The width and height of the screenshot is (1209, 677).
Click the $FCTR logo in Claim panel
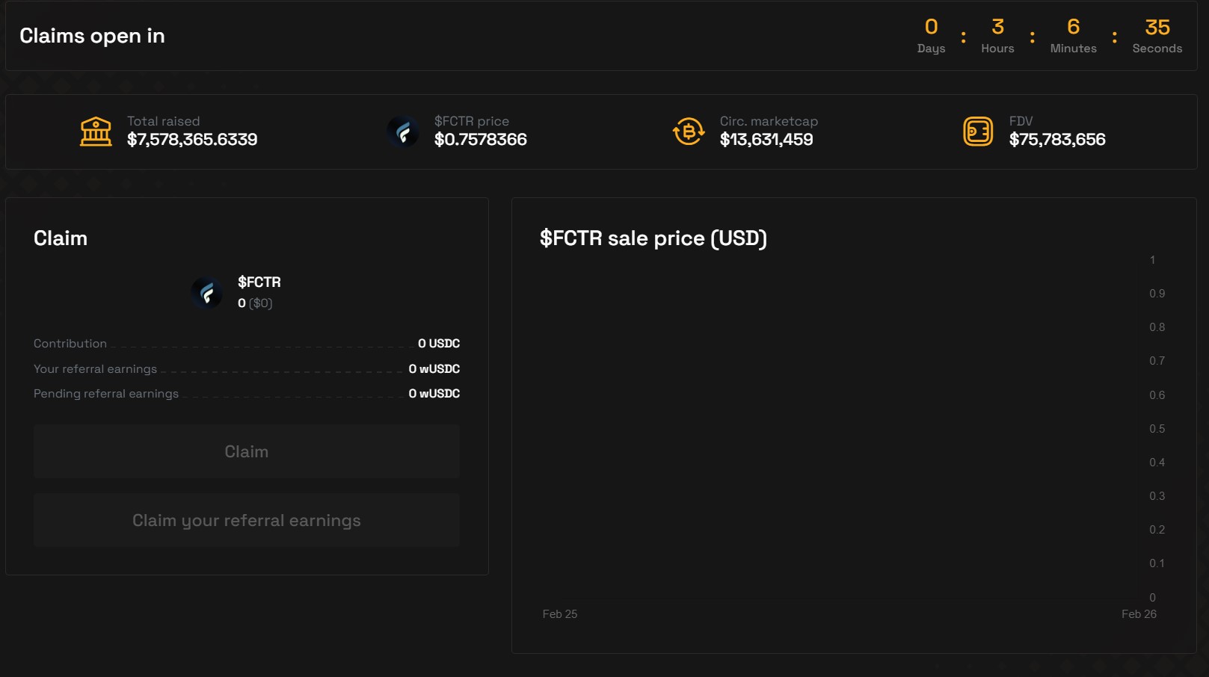(207, 292)
